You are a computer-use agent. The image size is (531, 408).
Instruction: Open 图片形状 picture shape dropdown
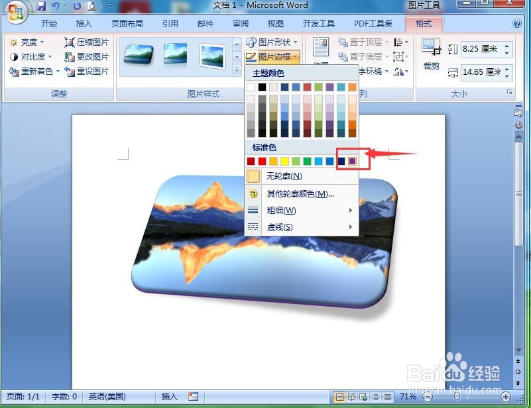[x=272, y=42]
